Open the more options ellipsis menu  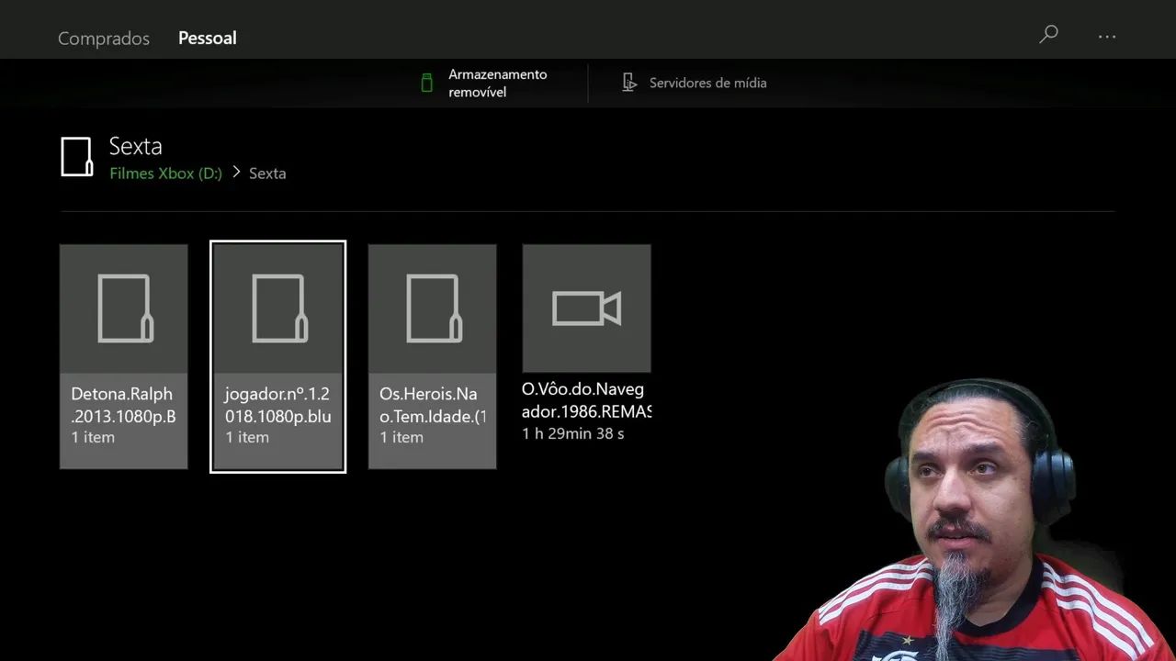(x=1107, y=37)
